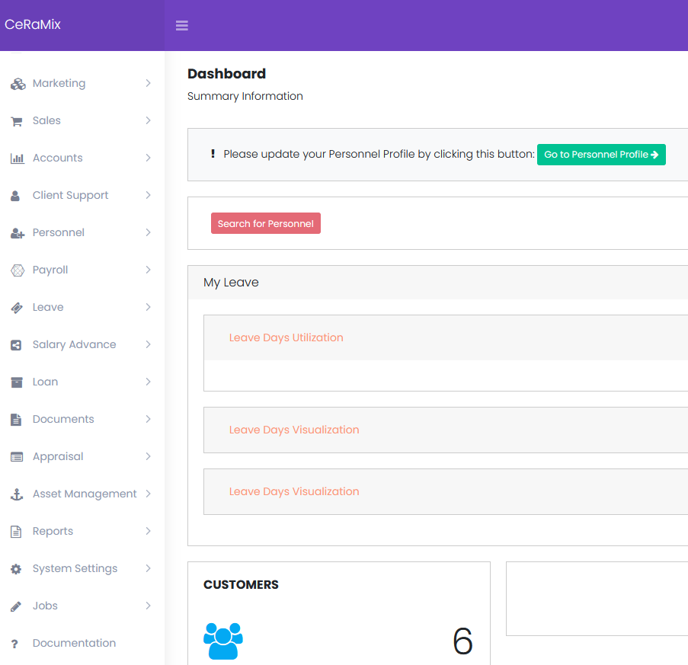Image resolution: width=688 pixels, height=665 pixels.
Task: Expand the Salary Advance chevron
Action: coord(149,344)
